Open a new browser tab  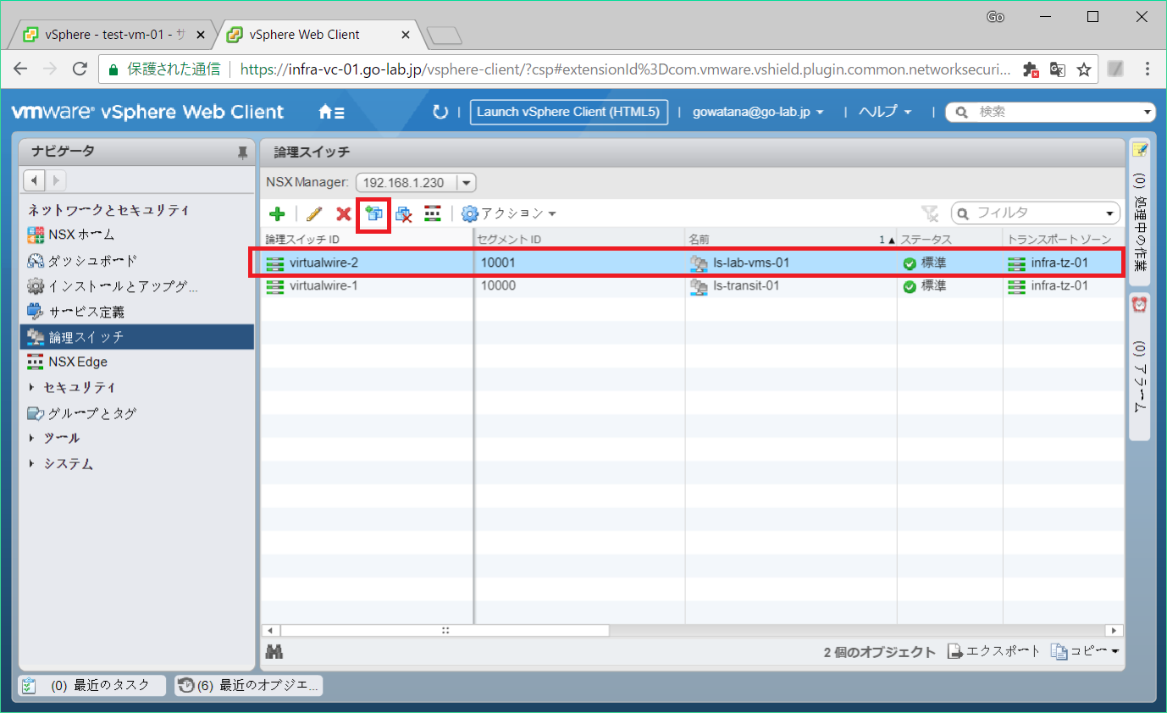coord(444,36)
